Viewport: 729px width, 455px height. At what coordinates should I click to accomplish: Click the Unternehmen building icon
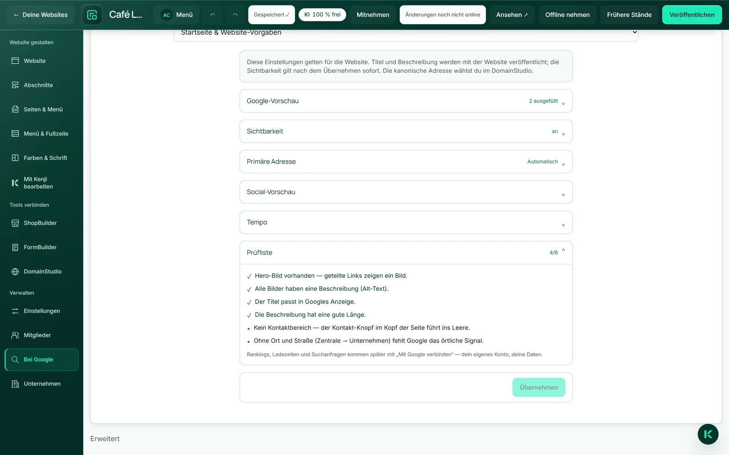[x=15, y=384]
